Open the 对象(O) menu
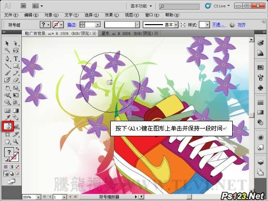The image size is (268, 201). 51,15
